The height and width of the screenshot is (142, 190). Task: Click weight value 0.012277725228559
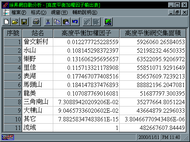86,42
